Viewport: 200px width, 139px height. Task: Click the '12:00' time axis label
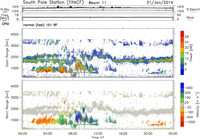click(x=98, y=134)
